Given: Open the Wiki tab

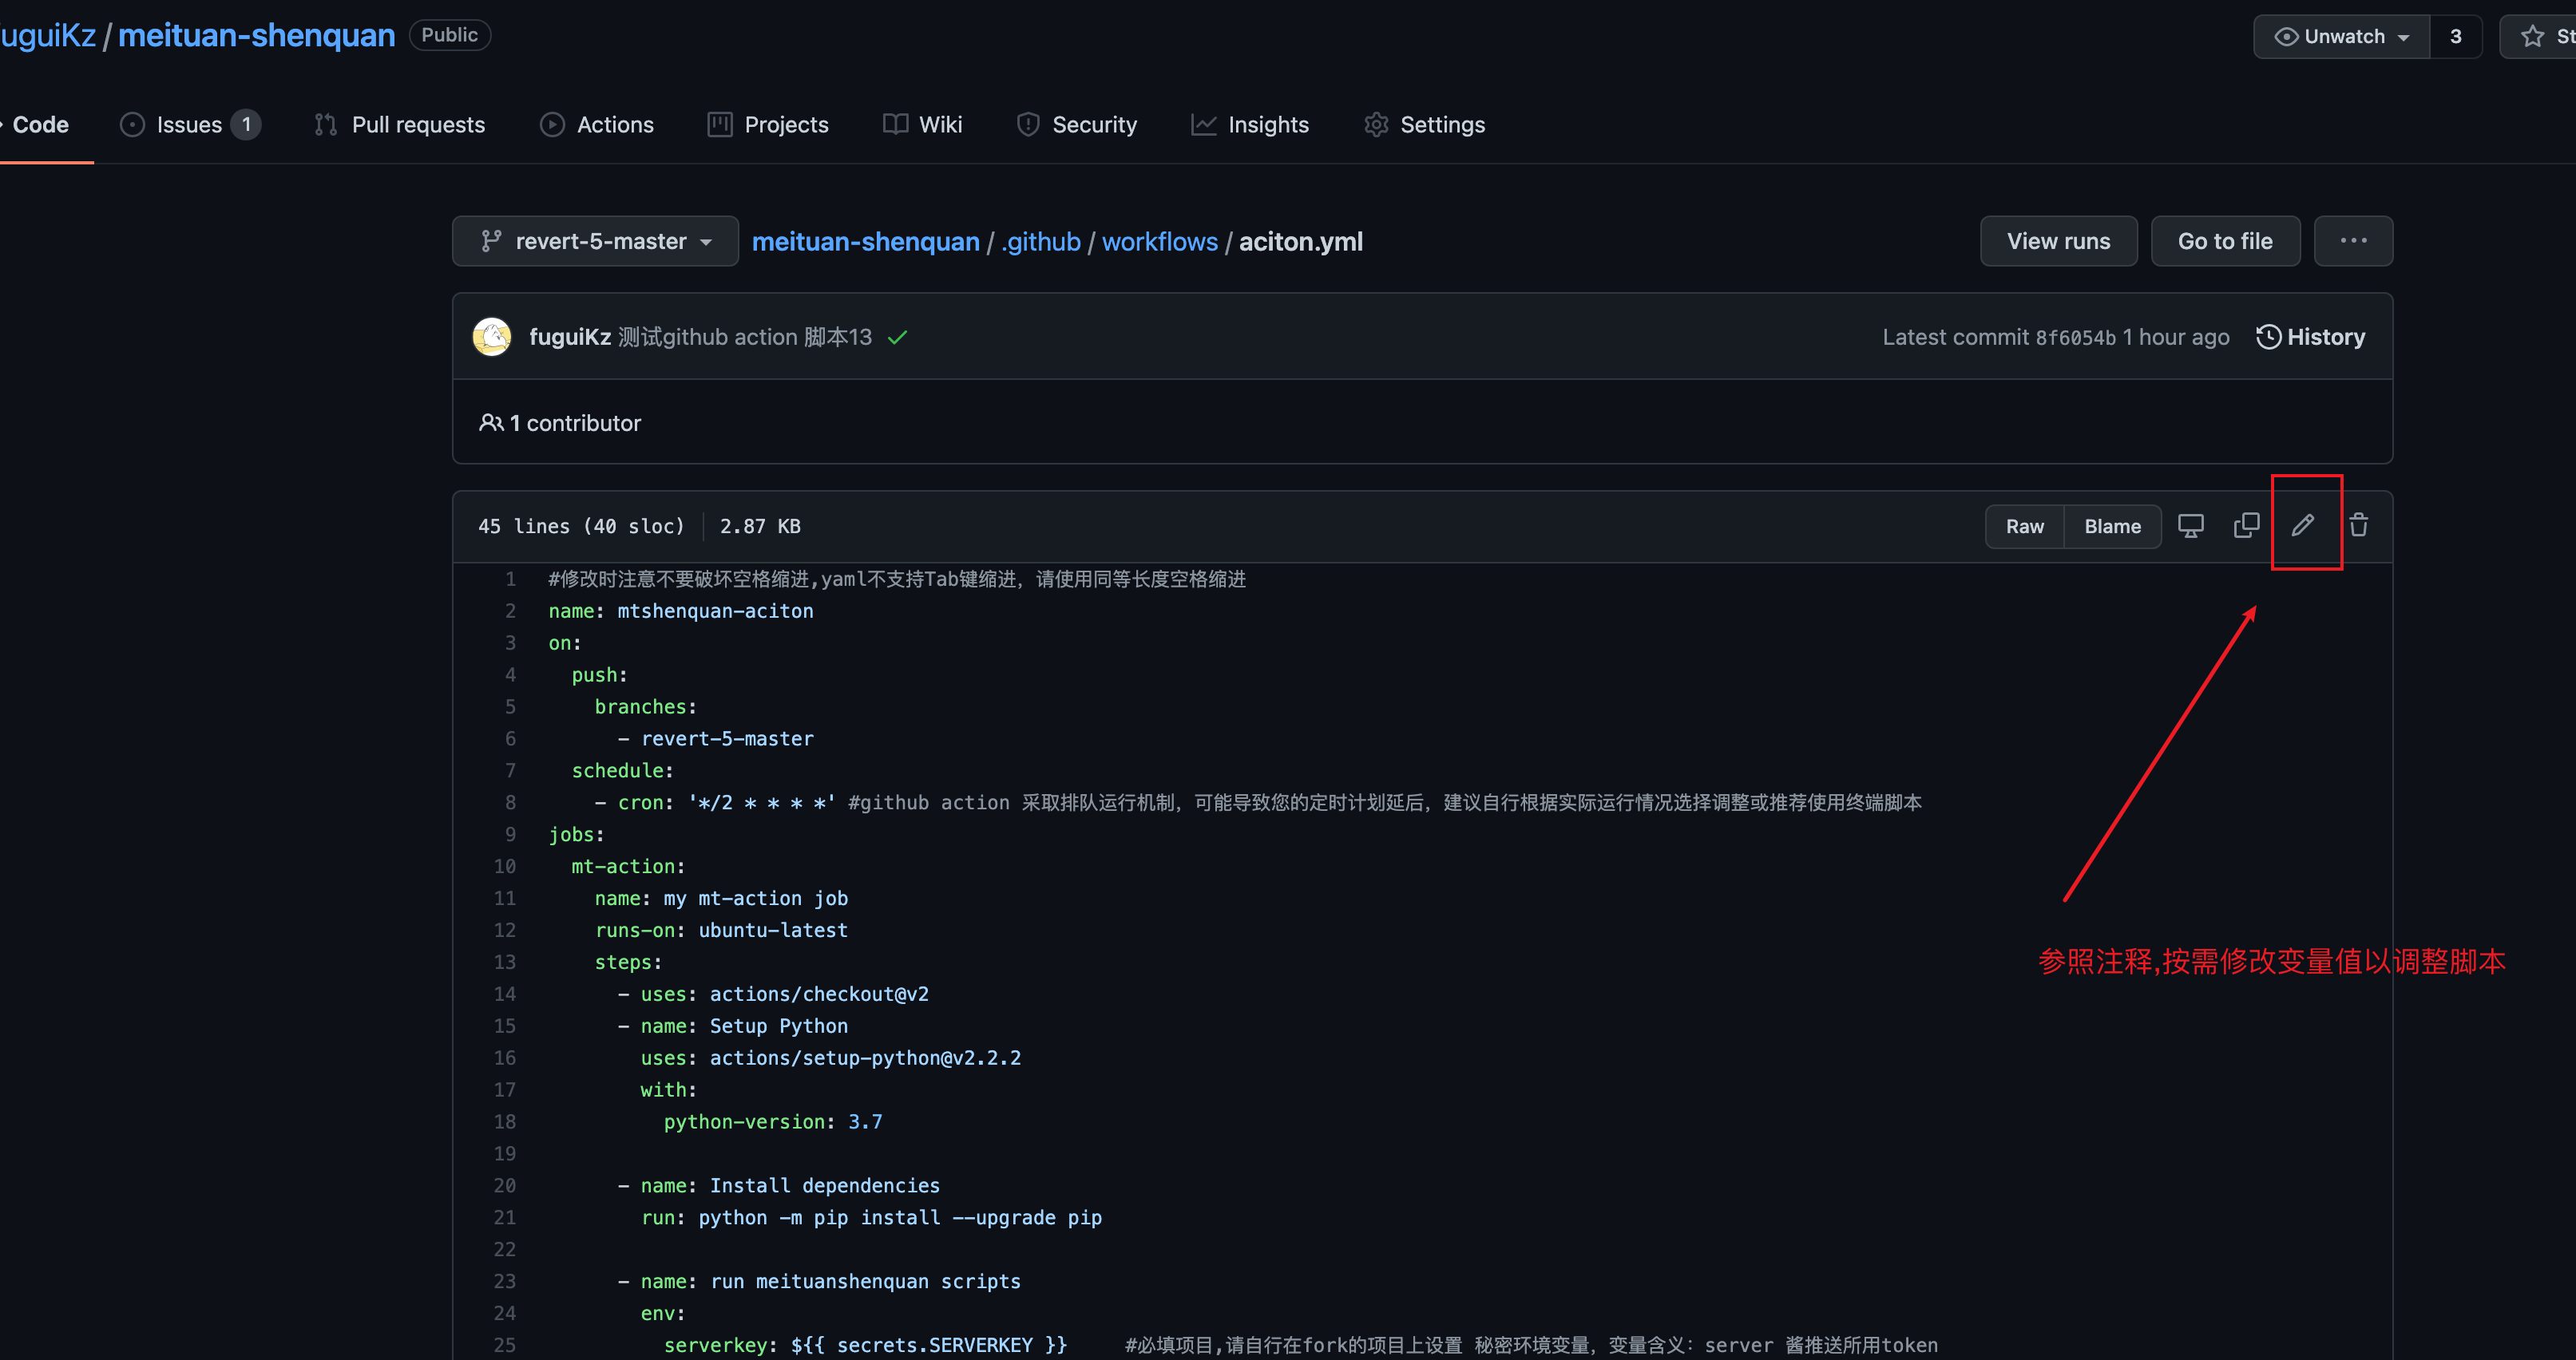Looking at the screenshot, I should [x=922, y=125].
